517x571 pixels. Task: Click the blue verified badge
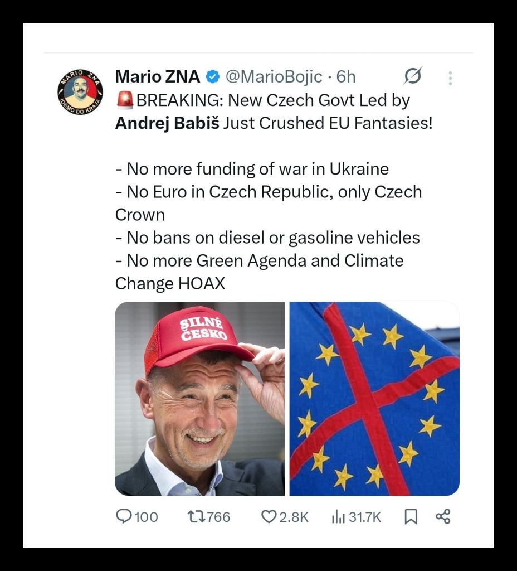tap(213, 76)
